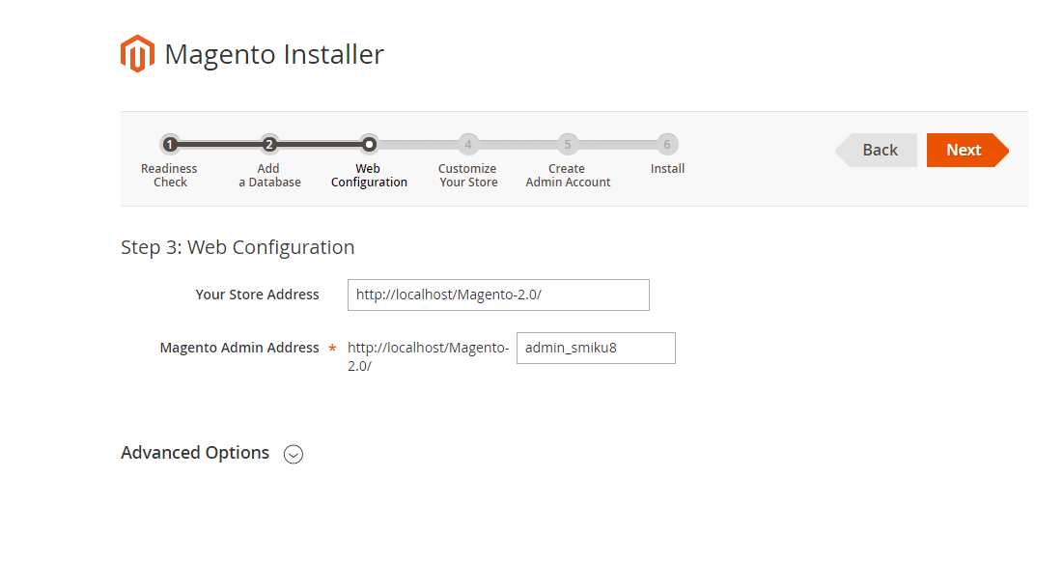Screen dimensions: 1064x562
Task: Go Back to the previous step
Action: (x=876, y=150)
